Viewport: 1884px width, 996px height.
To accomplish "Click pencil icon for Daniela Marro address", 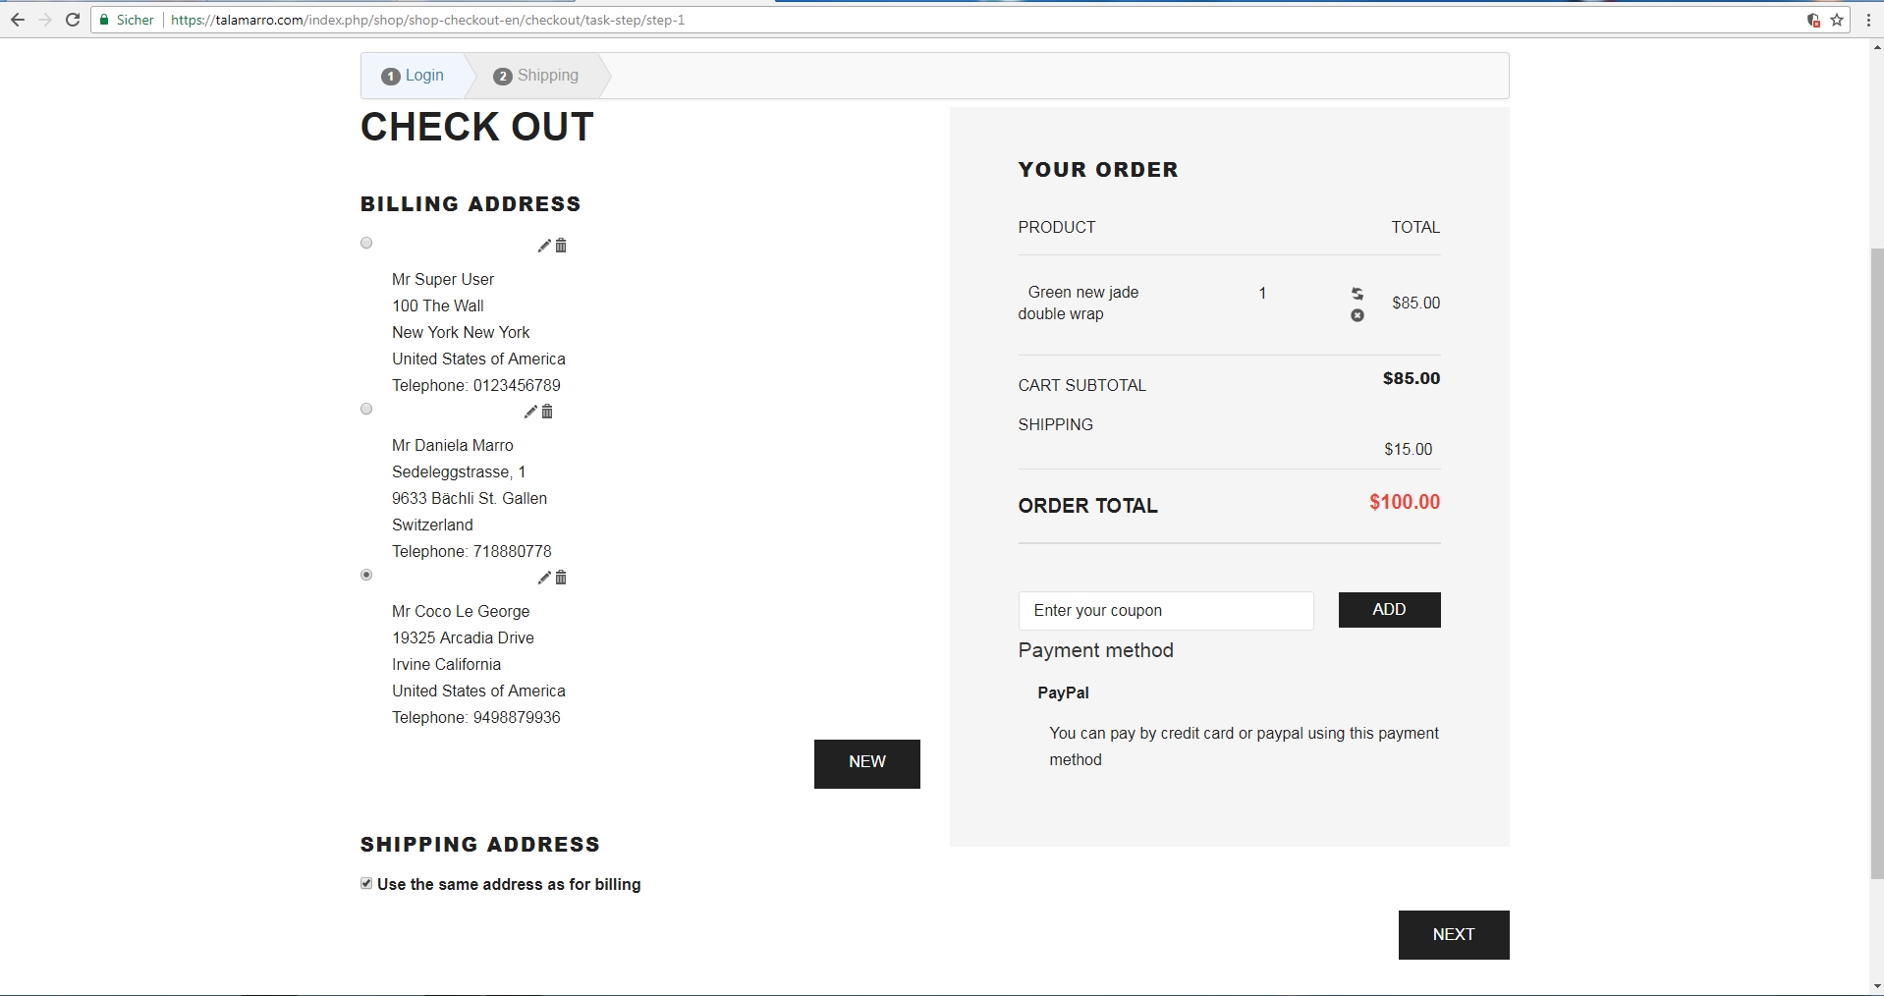I will point(530,412).
